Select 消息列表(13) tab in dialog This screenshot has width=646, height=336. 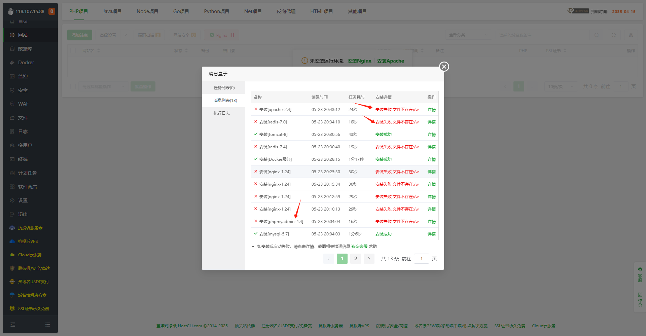pos(224,100)
